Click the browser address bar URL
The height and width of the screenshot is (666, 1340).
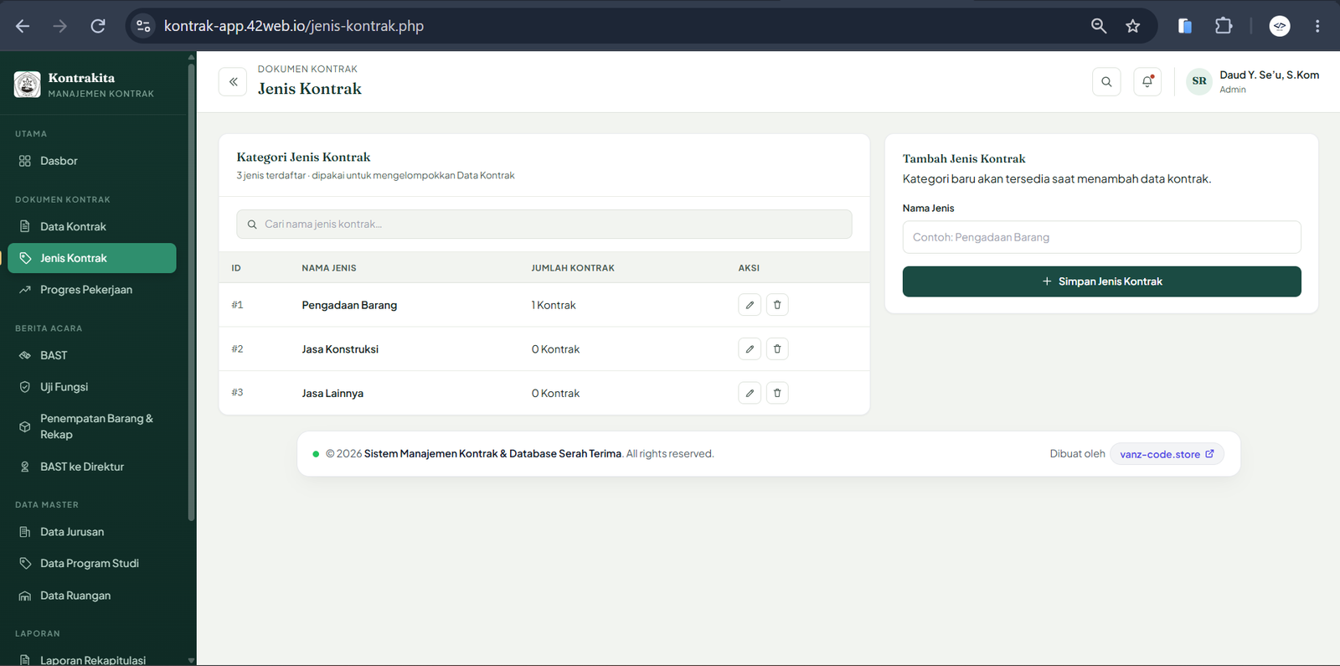(x=294, y=26)
